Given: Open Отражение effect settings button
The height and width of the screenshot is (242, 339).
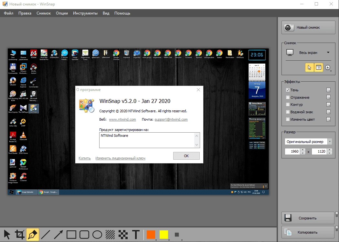Looking at the screenshot, I should (328, 97).
